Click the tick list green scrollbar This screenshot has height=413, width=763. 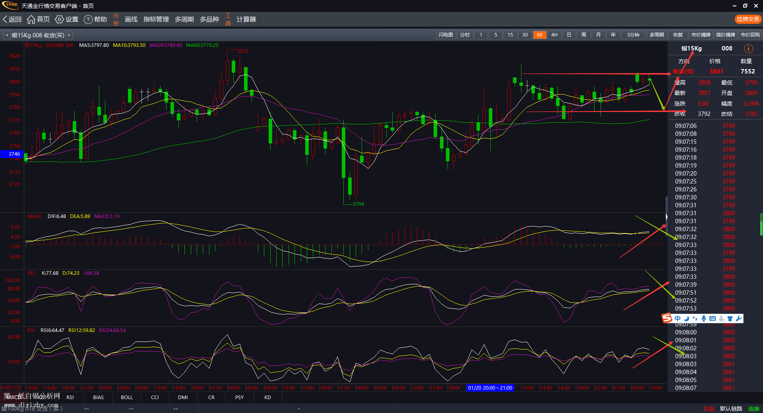pyautogui.click(x=761, y=224)
